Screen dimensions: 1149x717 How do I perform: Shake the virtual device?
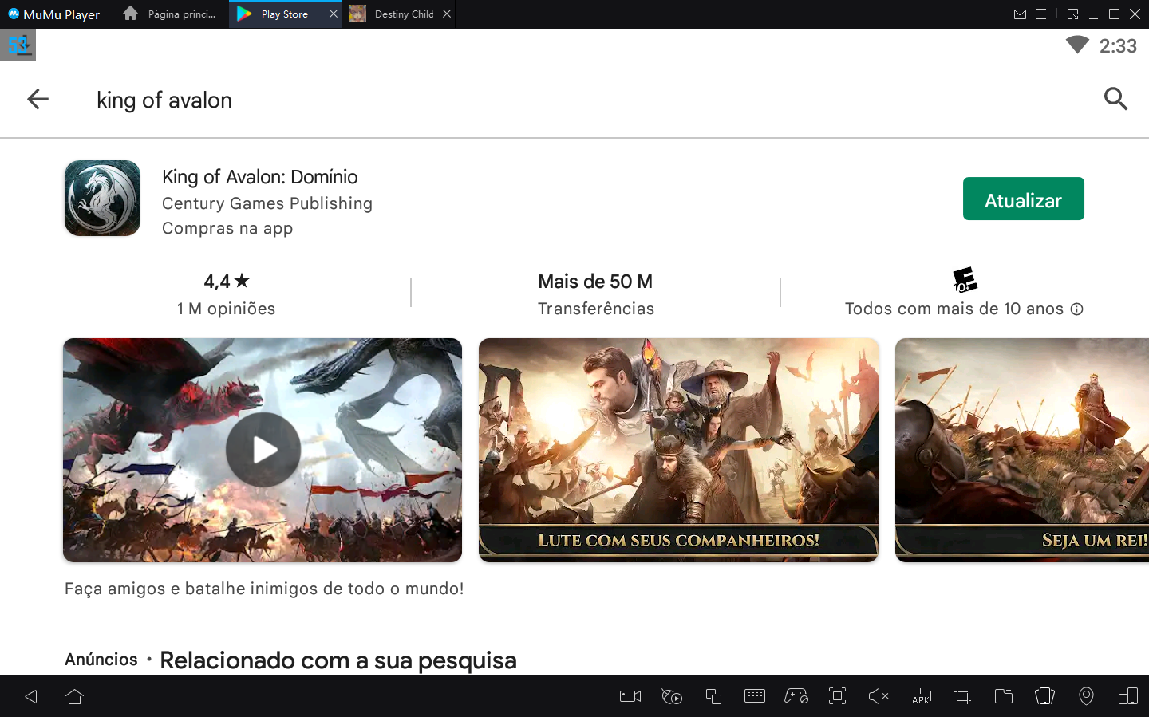click(1044, 696)
